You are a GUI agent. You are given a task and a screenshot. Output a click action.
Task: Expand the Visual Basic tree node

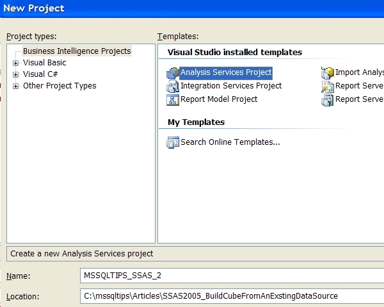click(x=15, y=63)
